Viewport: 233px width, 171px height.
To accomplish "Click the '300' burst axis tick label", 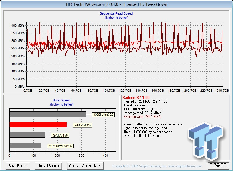I will point(81,156).
